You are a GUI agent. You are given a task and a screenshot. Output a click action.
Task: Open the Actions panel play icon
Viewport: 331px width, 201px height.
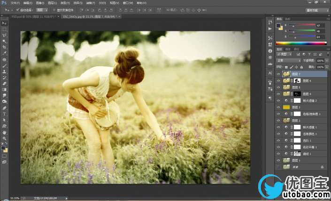[270, 29]
